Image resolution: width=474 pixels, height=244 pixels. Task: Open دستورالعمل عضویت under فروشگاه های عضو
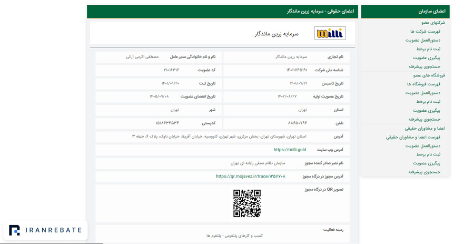(423, 93)
